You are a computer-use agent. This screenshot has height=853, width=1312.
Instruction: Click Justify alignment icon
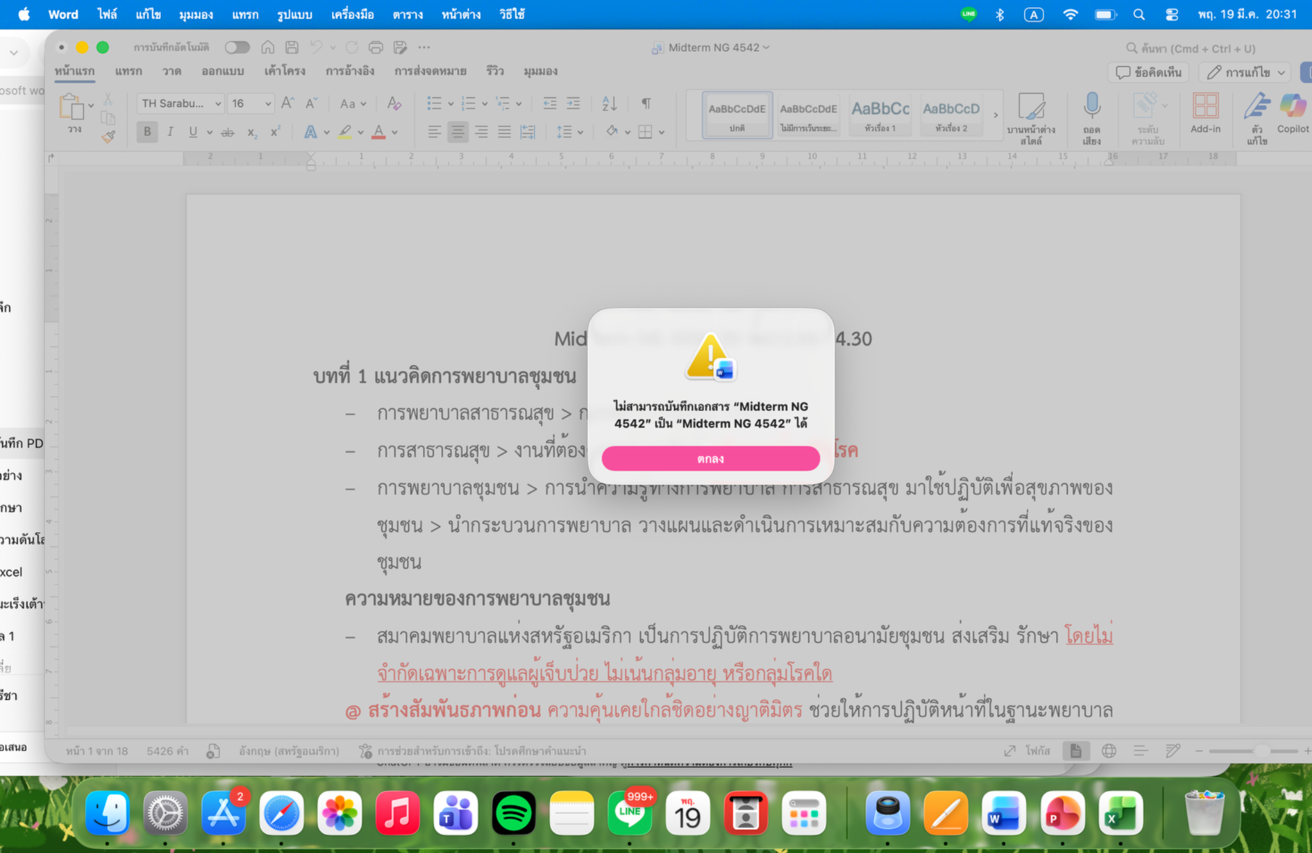click(x=504, y=132)
